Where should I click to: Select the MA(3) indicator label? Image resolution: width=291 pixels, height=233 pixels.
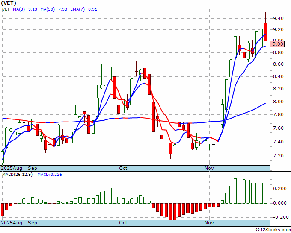pos(19,9)
